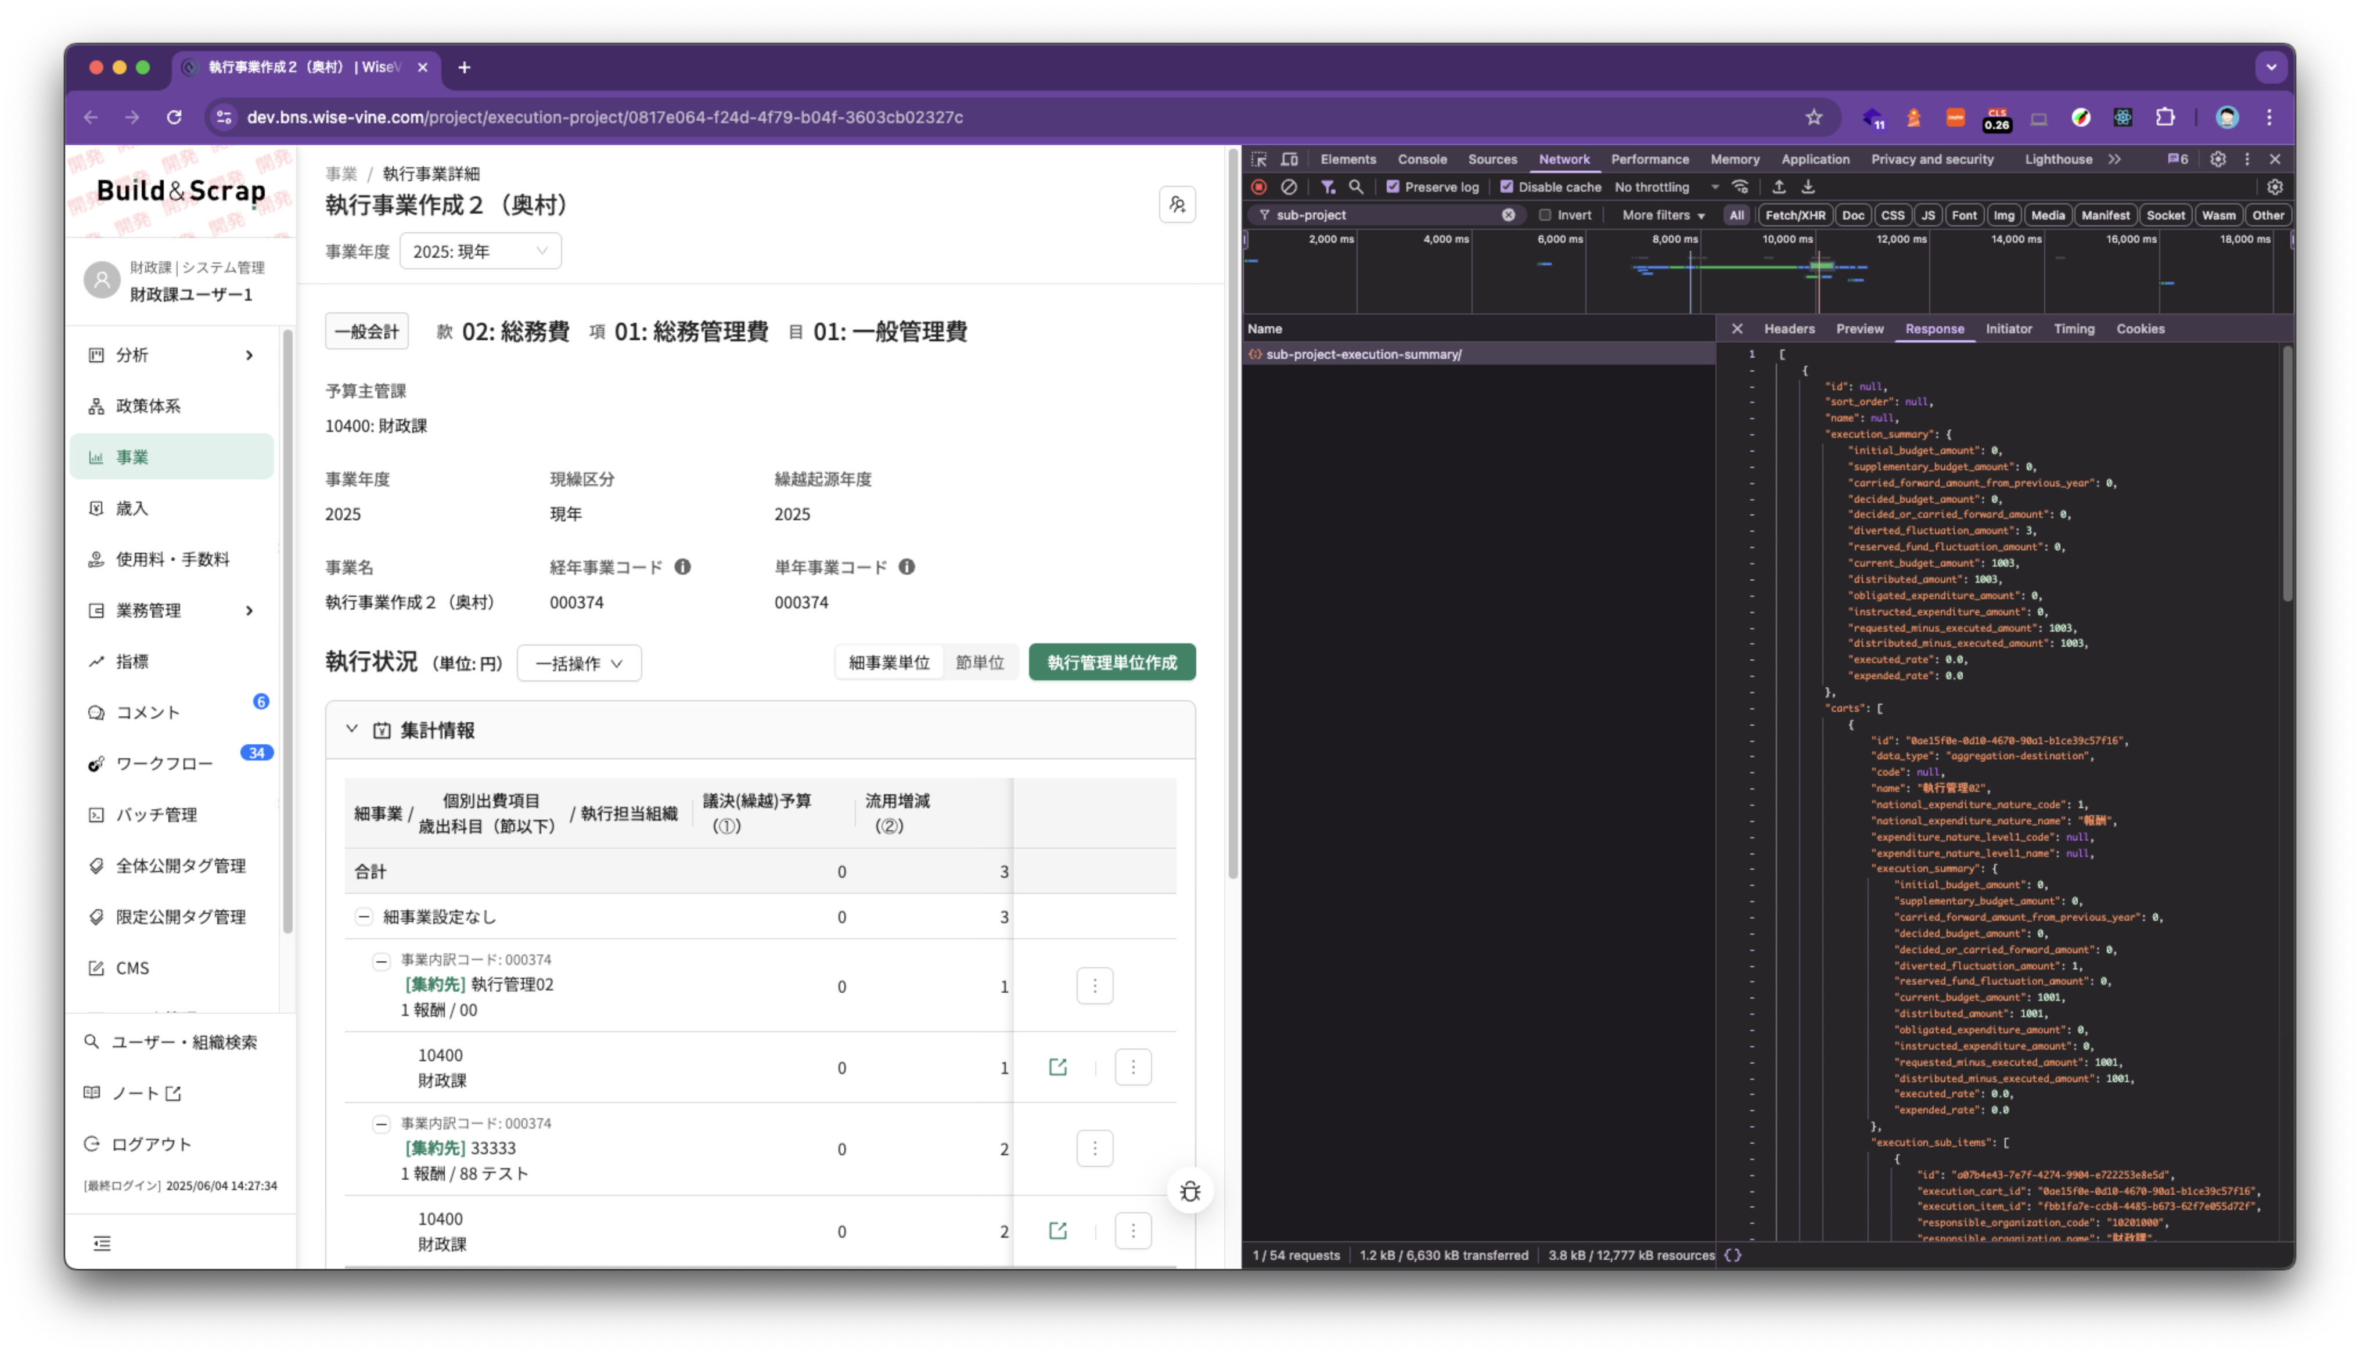Open the 事業年度 2025: 現年 dropdown
Viewport: 2360px width, 1355px height.
tap(480, 251)
